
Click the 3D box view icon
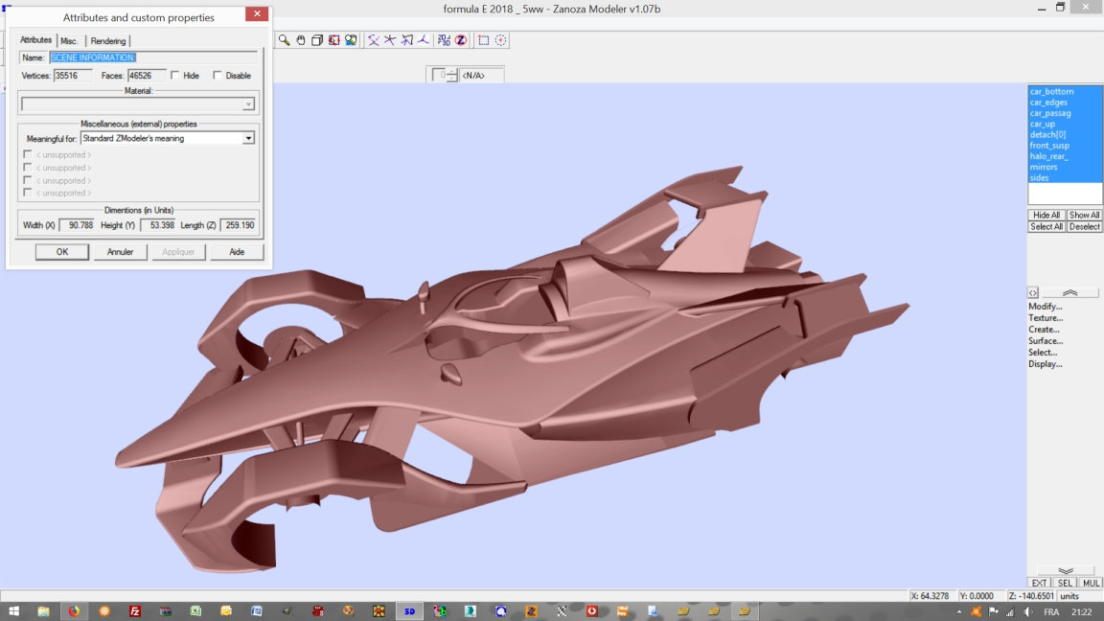click(x=317, y=40)
